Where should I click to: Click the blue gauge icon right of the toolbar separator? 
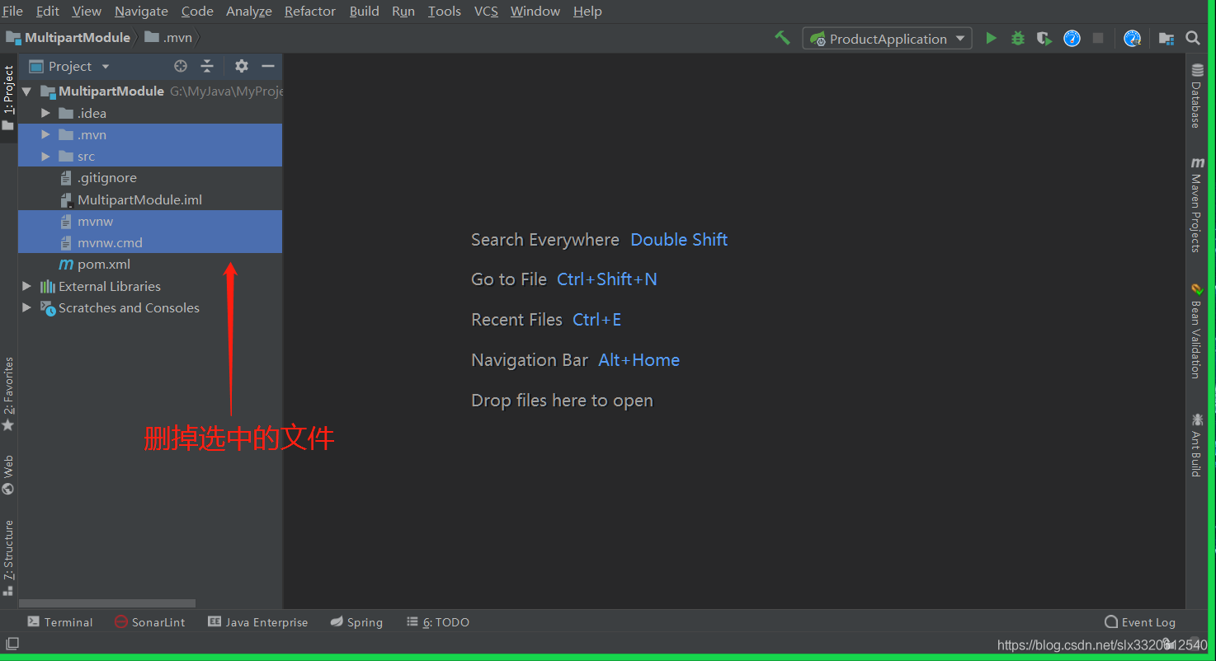tap(1133, 38)
